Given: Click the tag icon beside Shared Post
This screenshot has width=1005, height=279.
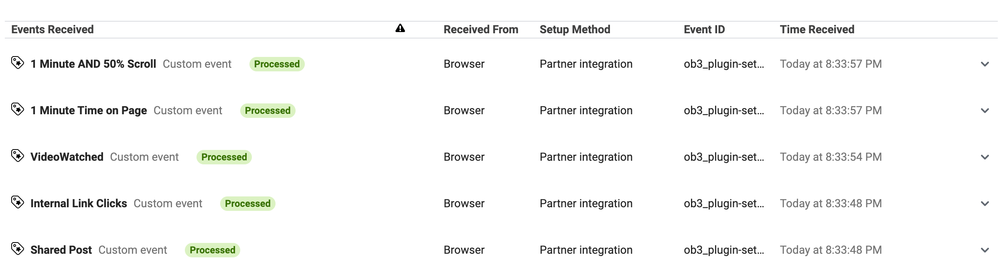Looking at the screenshot, I should point(18,249).
